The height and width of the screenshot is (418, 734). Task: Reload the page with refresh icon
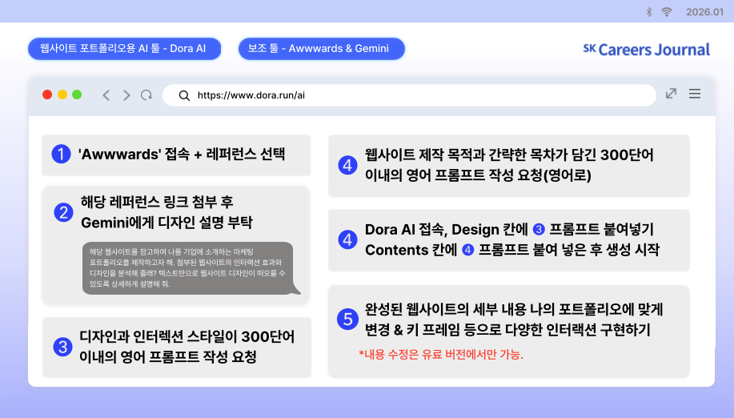click(x=146, y=95)
